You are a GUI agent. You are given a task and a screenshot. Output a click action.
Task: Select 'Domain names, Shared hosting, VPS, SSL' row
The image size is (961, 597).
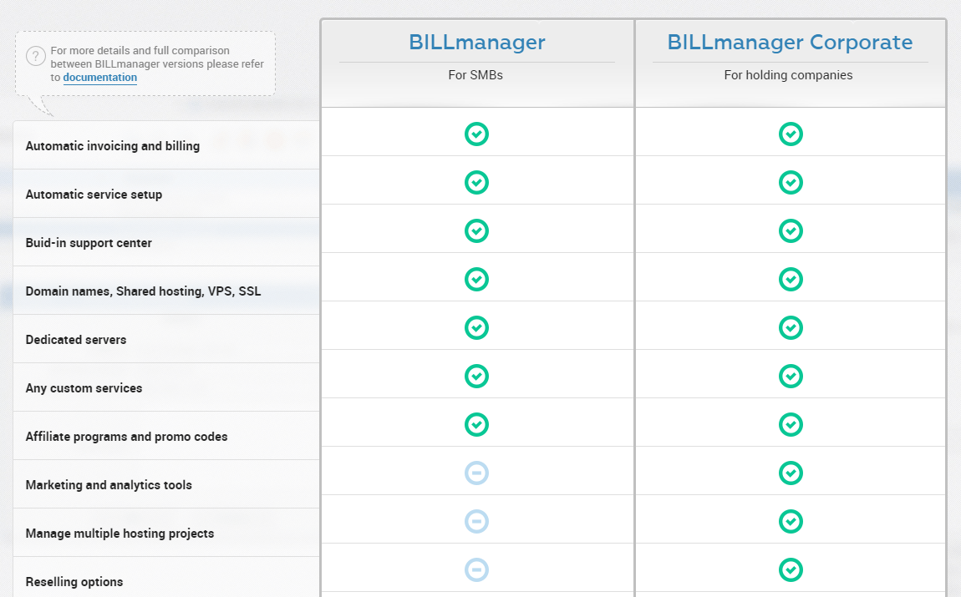click(166, 291)
